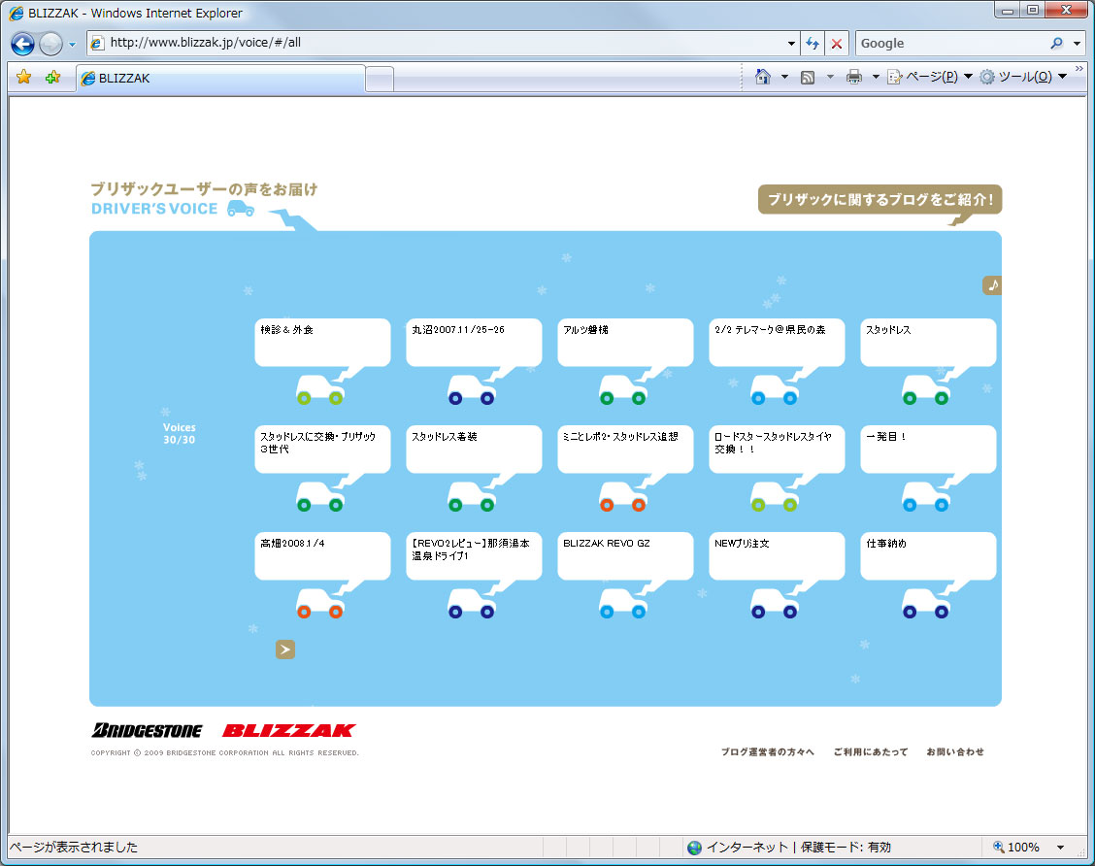
Task: Click the address bar URL field
Action: [x=442, y=43]
